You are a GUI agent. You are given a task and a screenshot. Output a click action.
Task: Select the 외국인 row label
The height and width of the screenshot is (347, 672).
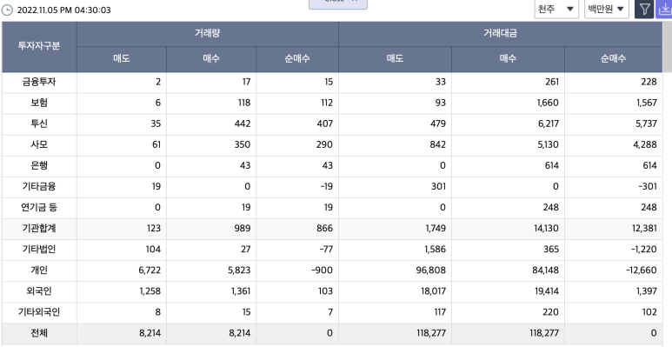point(39,291)
